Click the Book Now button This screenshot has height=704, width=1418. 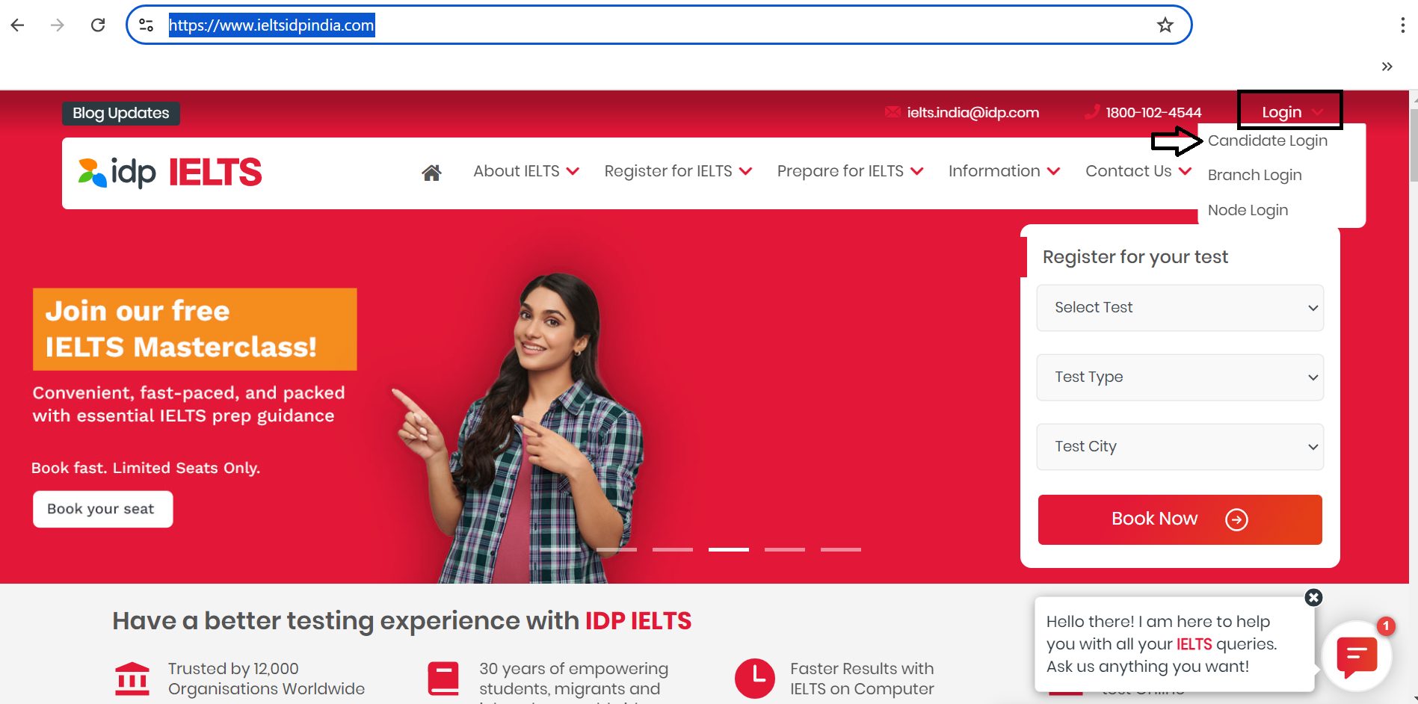click(x=1180, y=519)
